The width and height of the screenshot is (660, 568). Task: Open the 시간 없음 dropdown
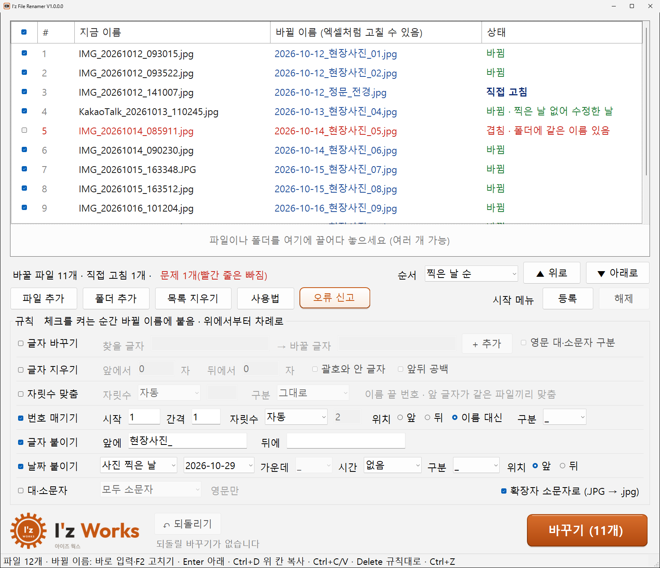pos(393,465)
